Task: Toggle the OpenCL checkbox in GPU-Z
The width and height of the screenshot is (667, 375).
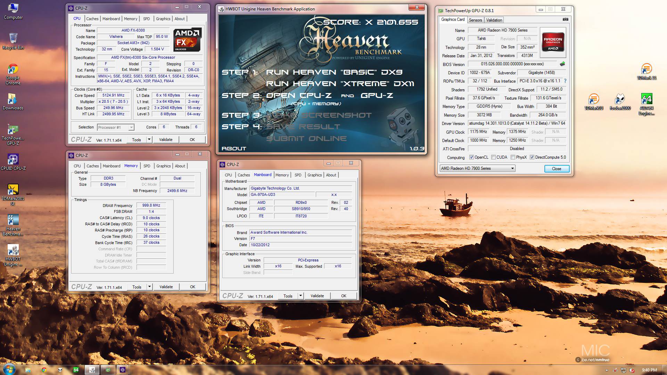Action: pos(471,157)
